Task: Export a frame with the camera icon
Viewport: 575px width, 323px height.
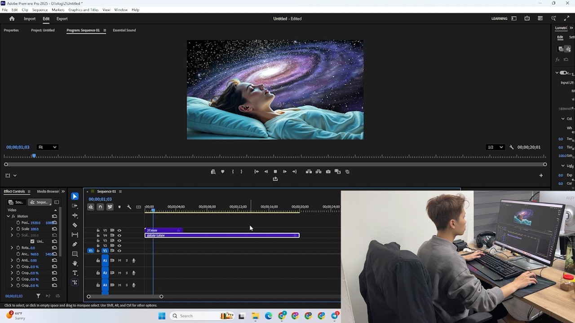Action: 328,171
